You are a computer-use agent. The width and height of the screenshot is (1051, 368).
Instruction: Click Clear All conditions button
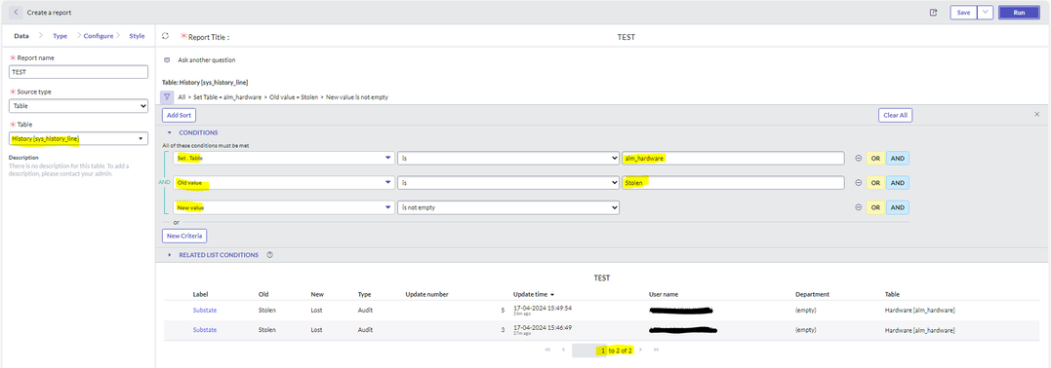(x=896, y=115)
